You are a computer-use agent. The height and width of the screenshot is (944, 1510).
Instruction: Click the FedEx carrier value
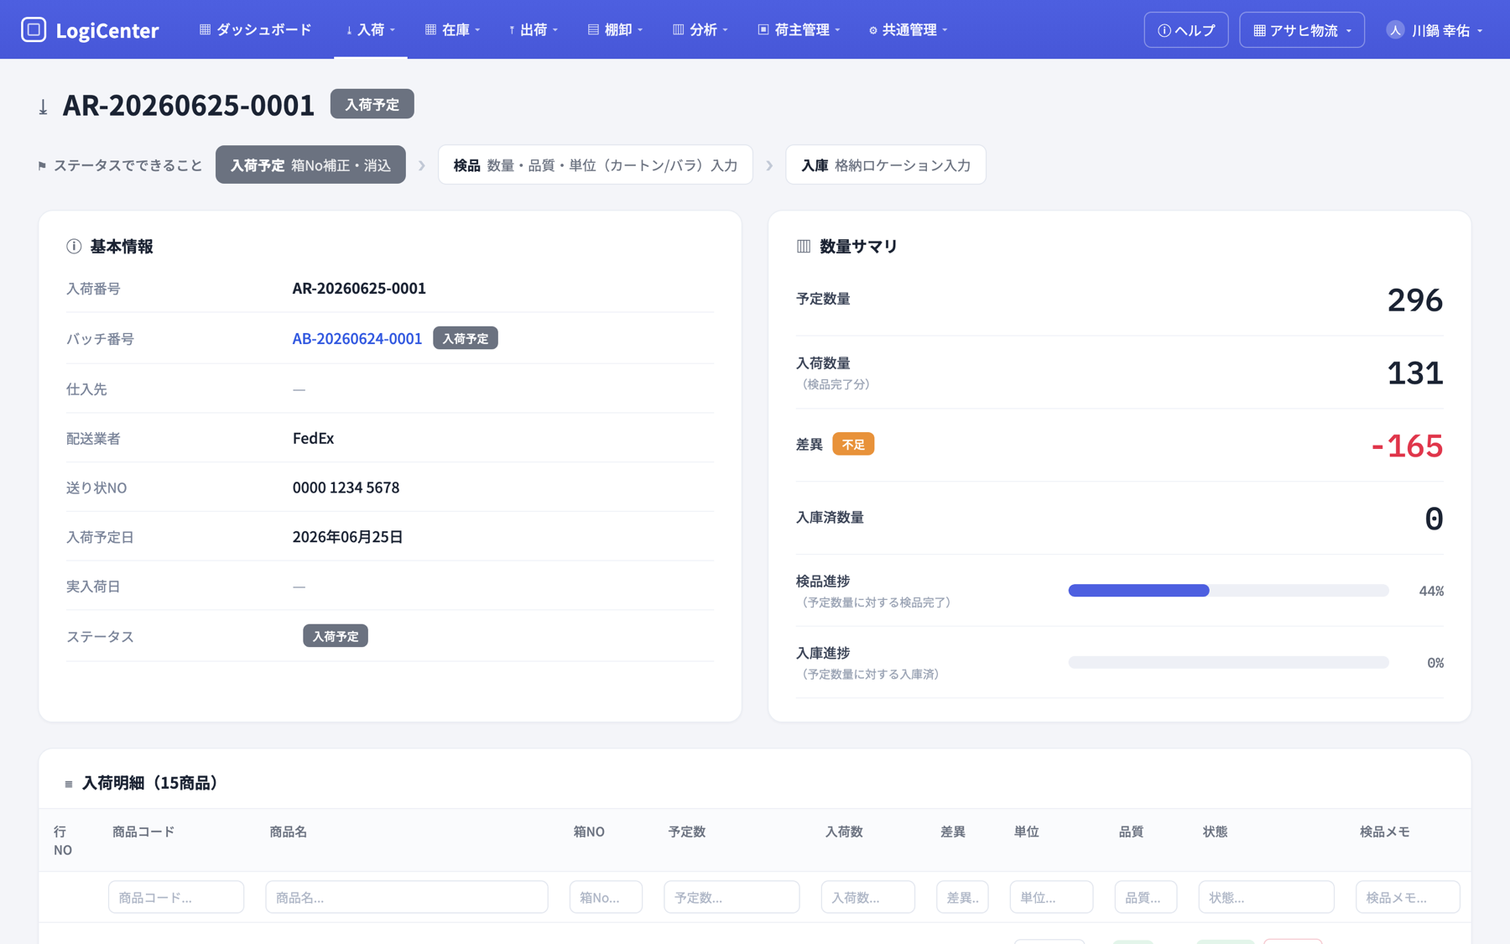coord(313,438)
